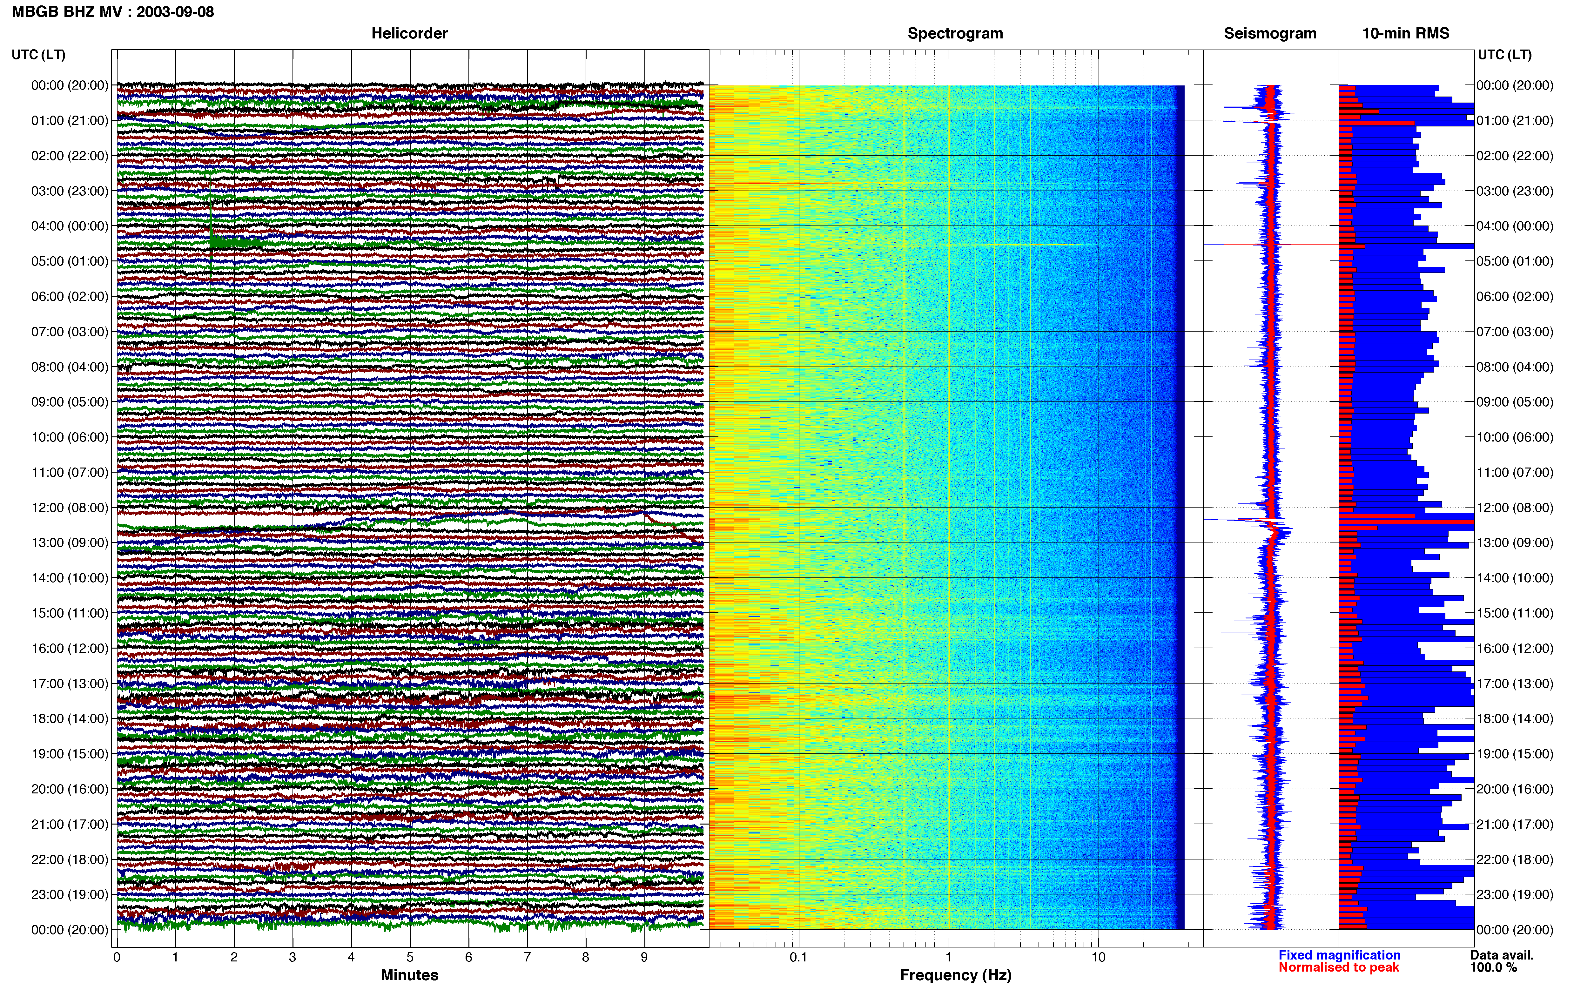Screen dimensions: 1594x997
Task: Click the 'Seismogram' panel heading
Action: point(1270,34)
